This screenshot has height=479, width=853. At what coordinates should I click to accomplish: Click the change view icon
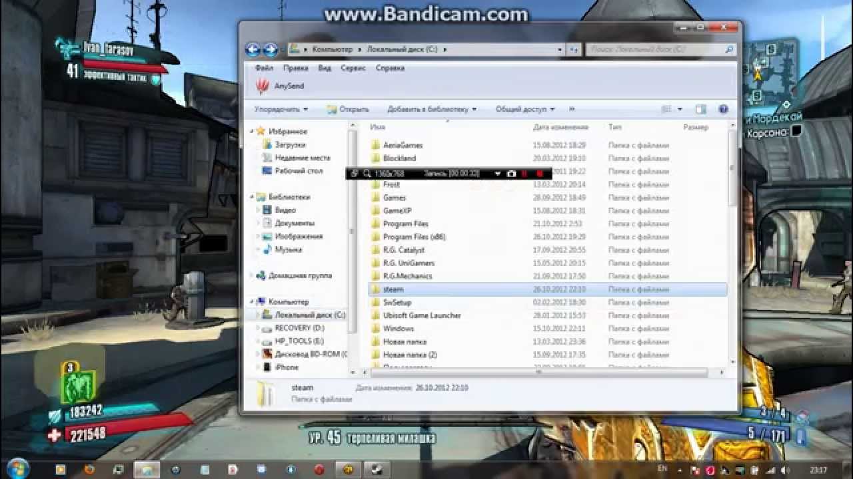tap(666, 109)
